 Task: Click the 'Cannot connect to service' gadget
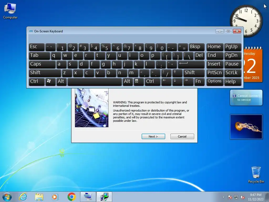tap(246, 98)
